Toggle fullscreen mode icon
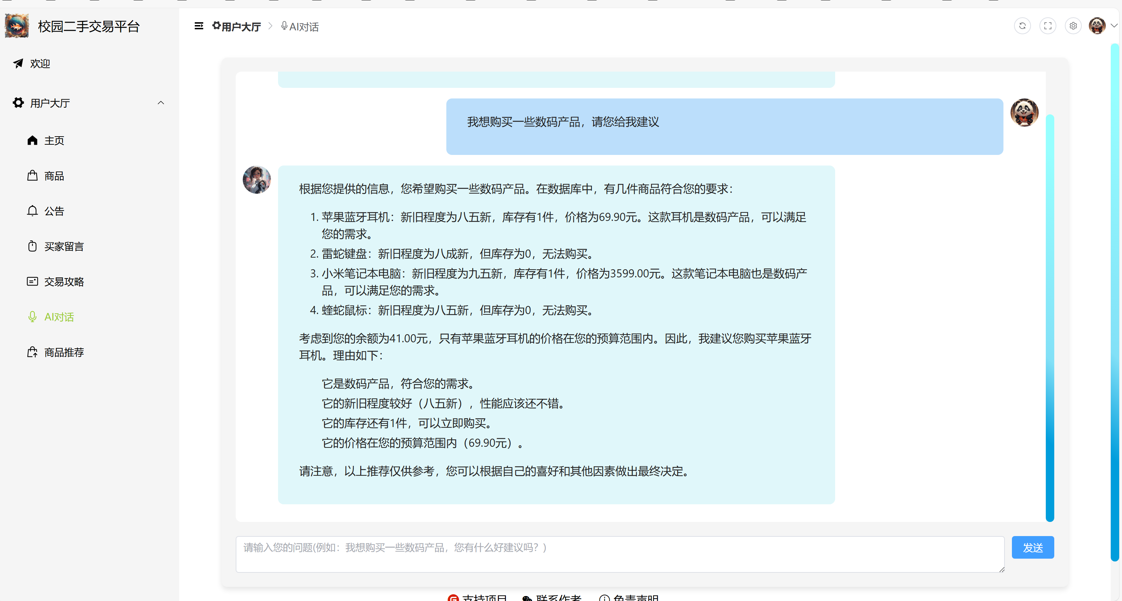 [1048, 26]
